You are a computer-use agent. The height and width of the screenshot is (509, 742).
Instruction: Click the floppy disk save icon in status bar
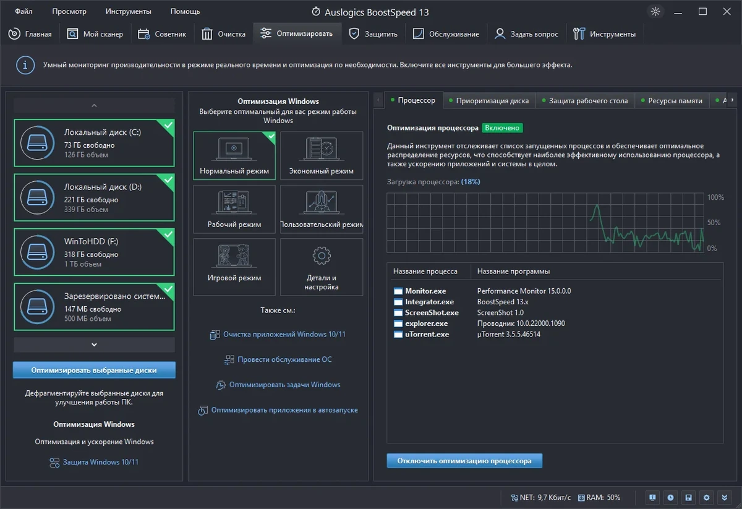click(x=689, y=497)
